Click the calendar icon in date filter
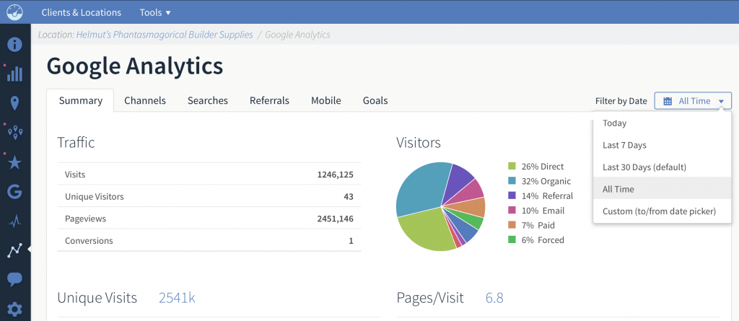 click(x=668, y=101)
